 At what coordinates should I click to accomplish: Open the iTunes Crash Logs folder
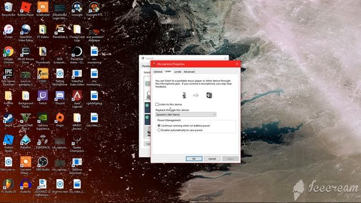point(77,33)
